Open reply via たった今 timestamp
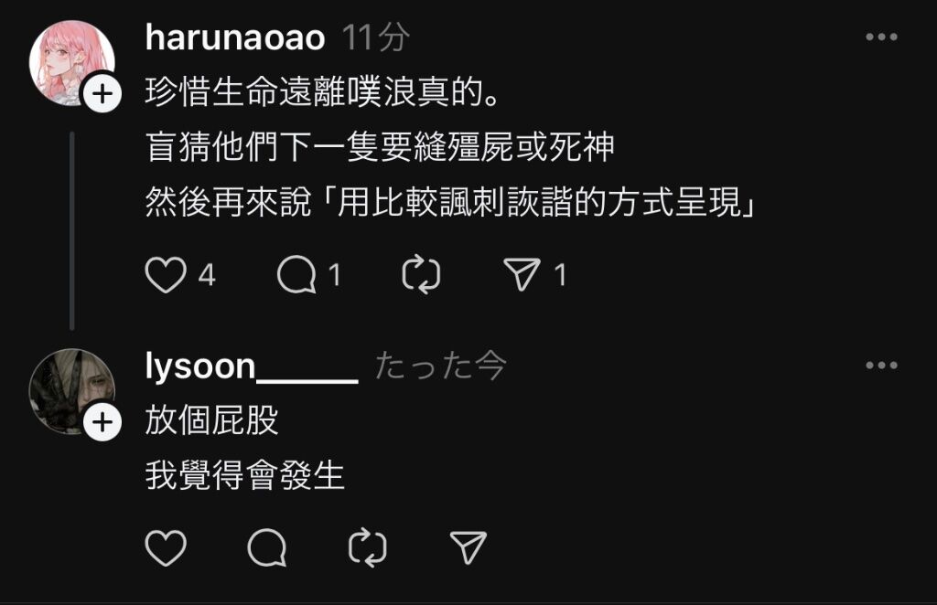 [441, 366]
